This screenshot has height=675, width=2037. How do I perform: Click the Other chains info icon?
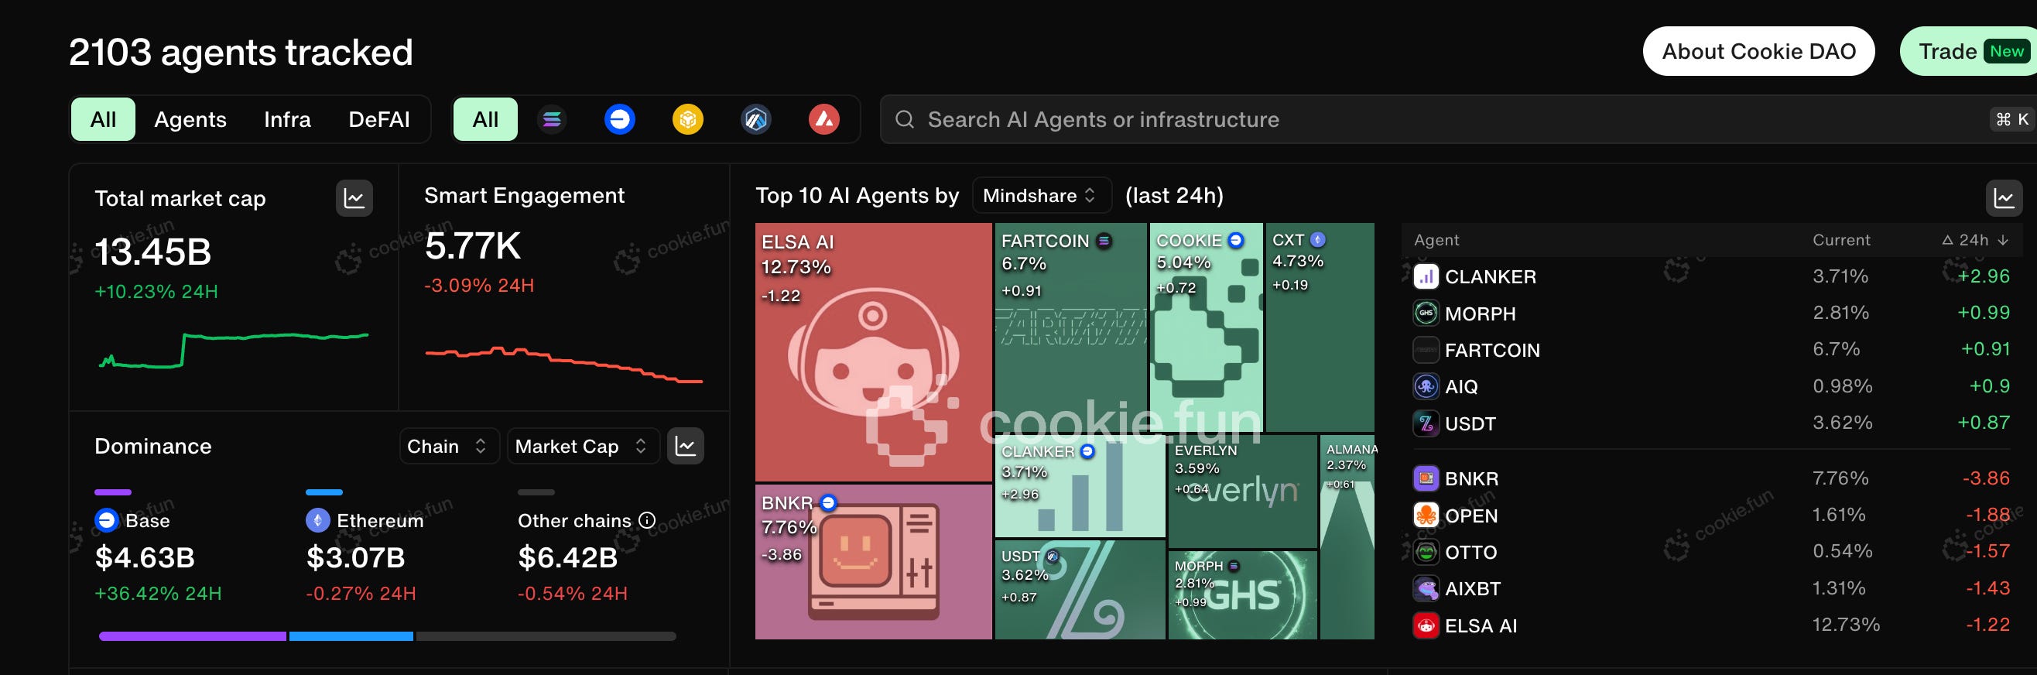(647, 520)
